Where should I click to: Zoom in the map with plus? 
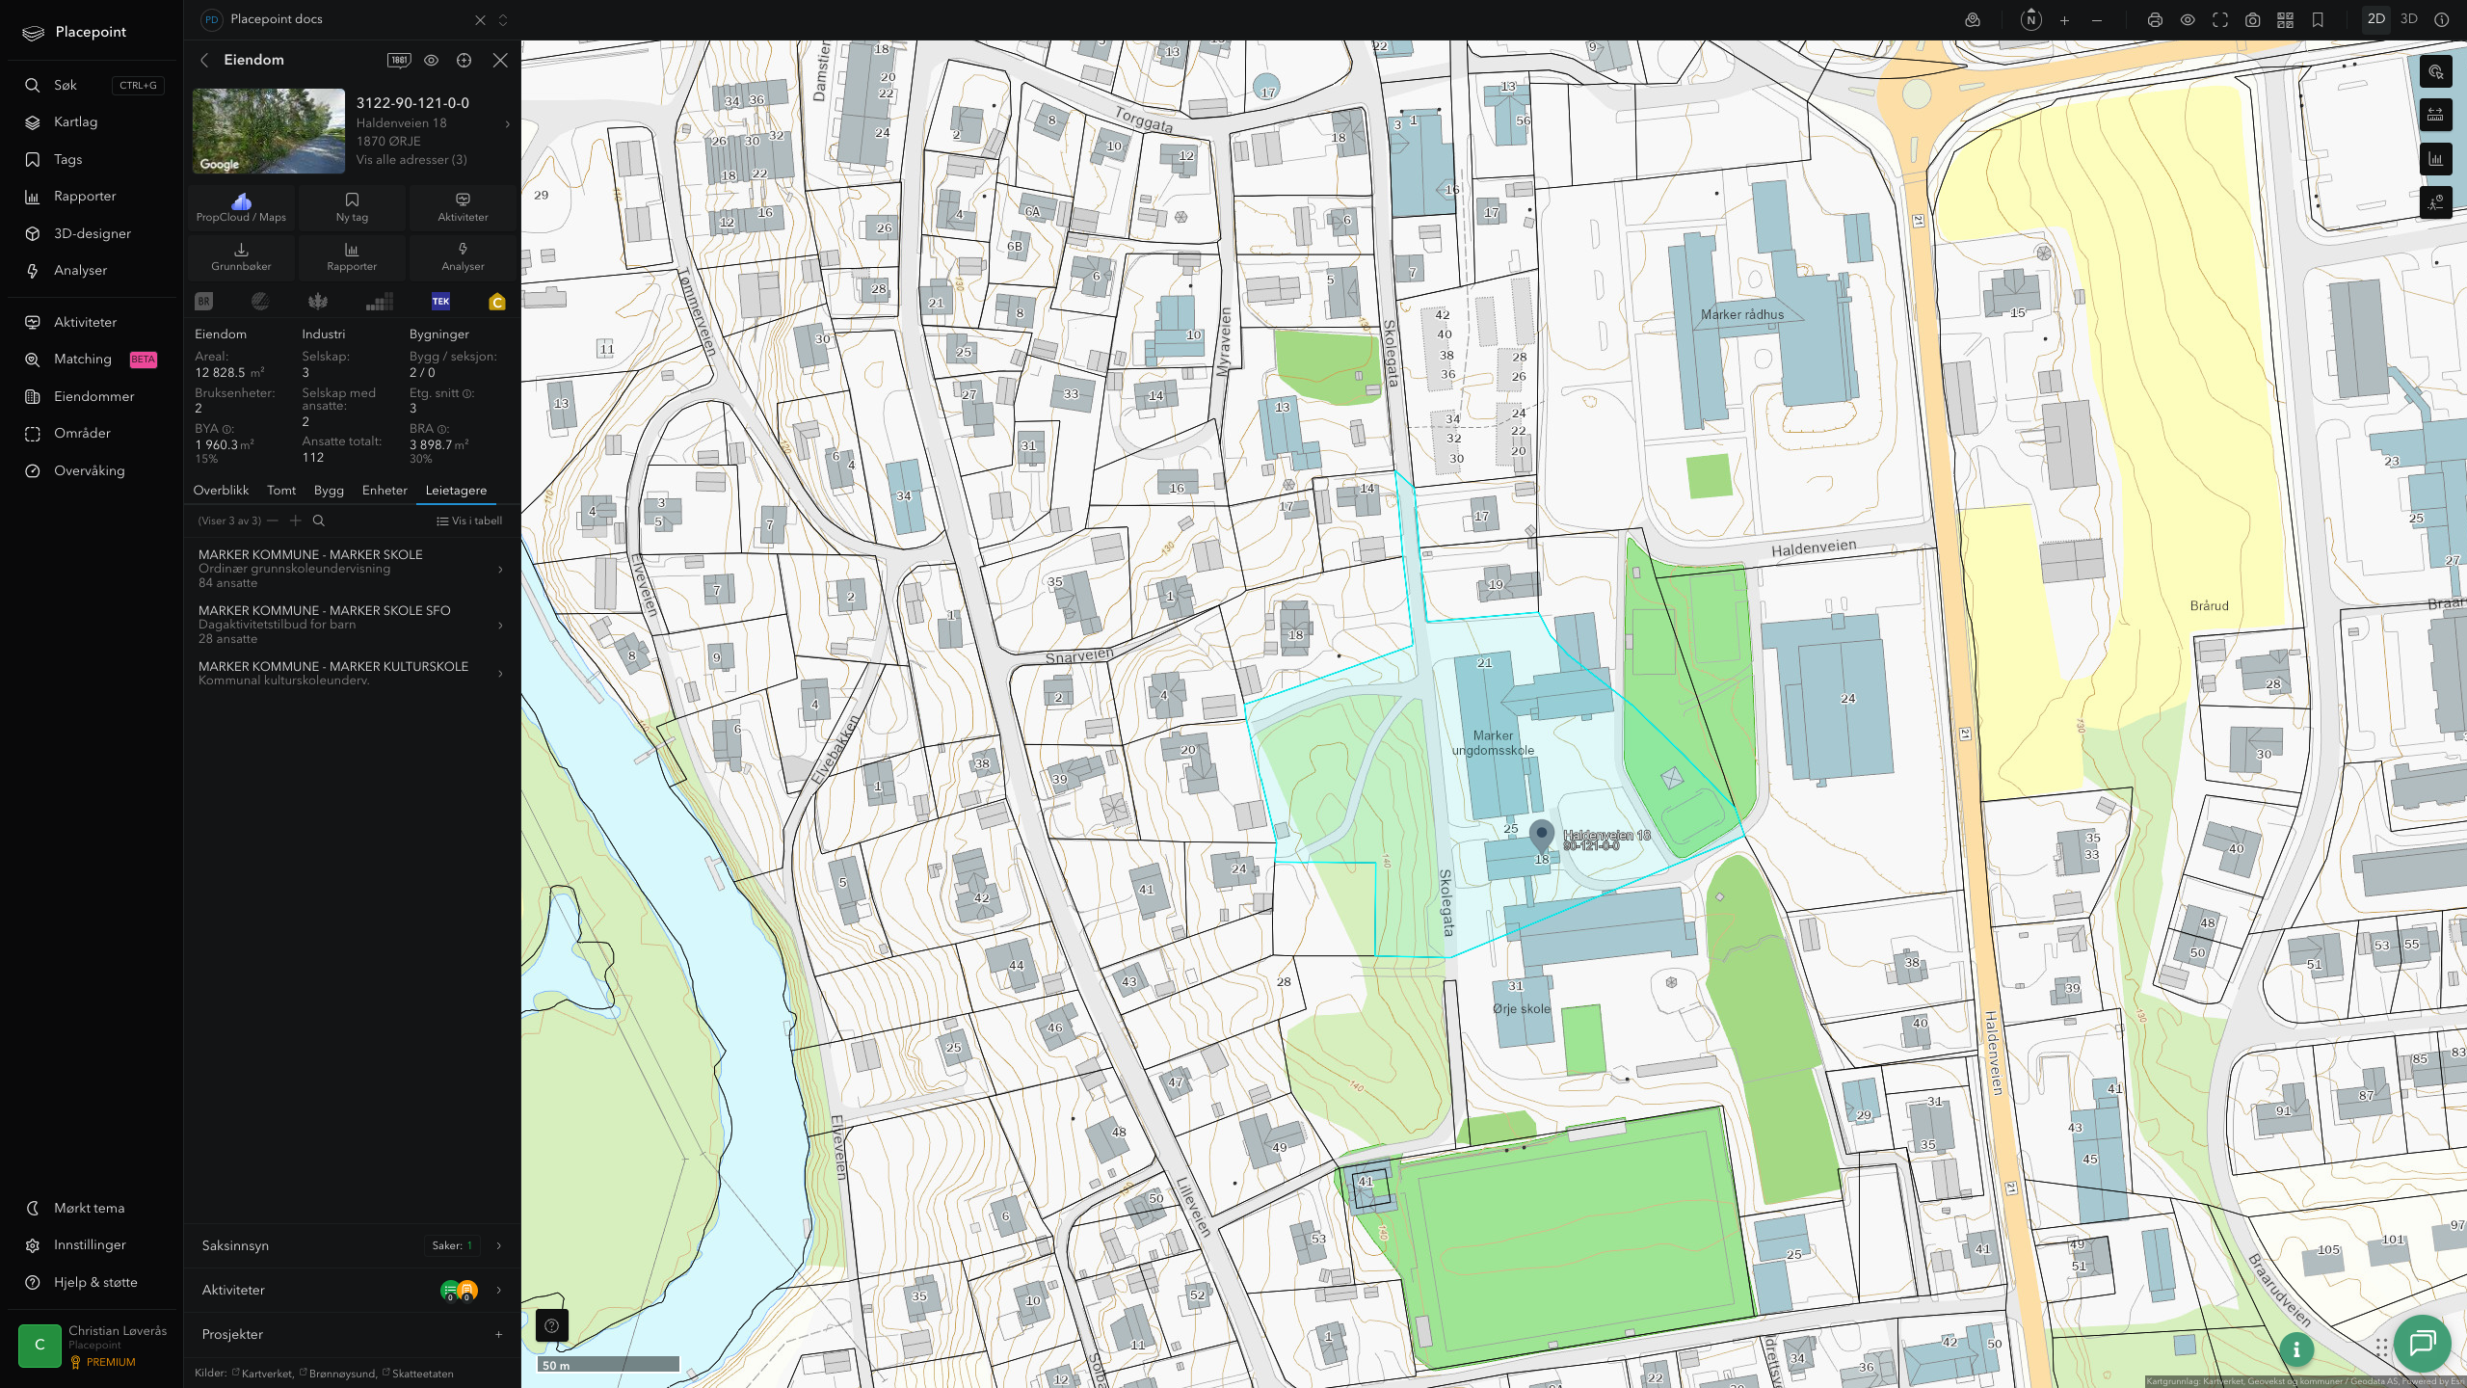tap(2064, 19)
